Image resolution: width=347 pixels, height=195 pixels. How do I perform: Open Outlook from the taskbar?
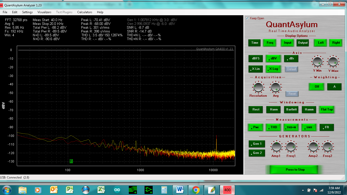[54, 190]
